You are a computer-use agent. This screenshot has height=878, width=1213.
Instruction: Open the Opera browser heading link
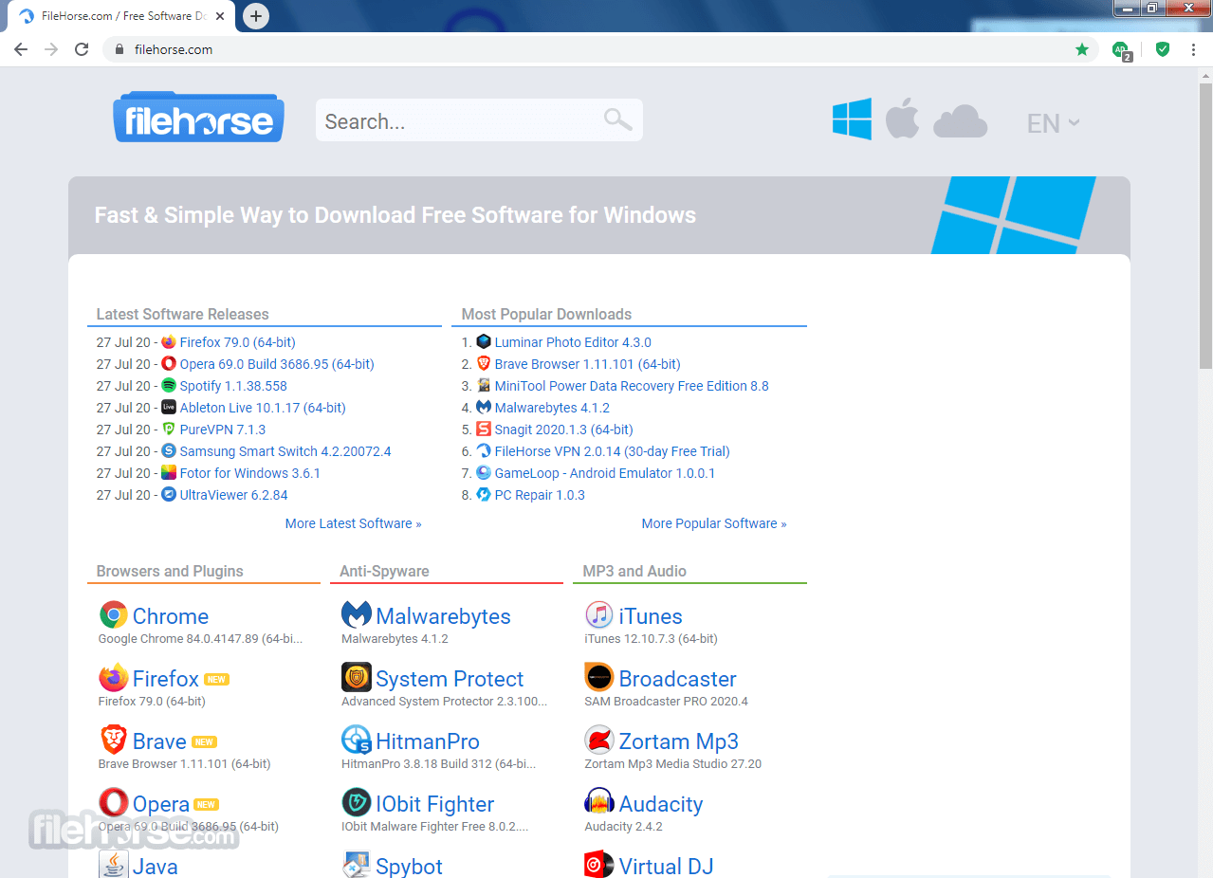(160, 804)
